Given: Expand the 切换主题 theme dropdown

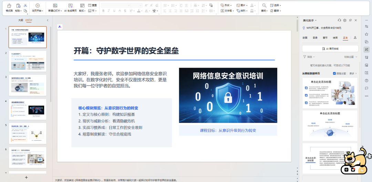Looking at the screenshot, I should coord(351,57).
